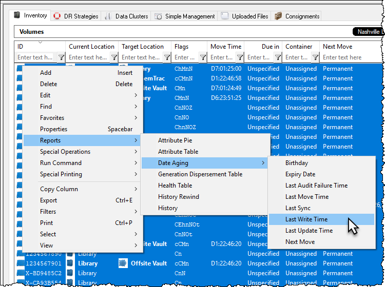The height and width of the screenshot is (287, 385).
Task: Sort by the Container column header
Action: [x=301, y=47]
